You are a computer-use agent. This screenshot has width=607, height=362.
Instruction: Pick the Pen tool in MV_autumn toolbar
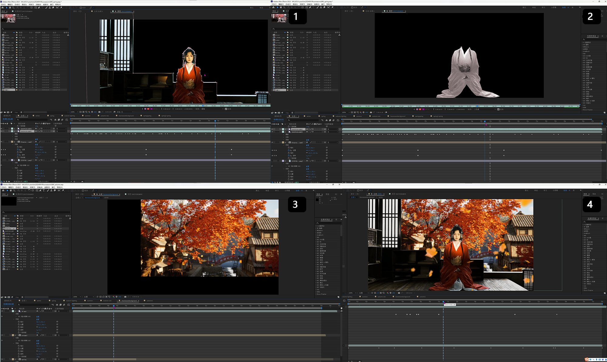click(x=40, y=190)
